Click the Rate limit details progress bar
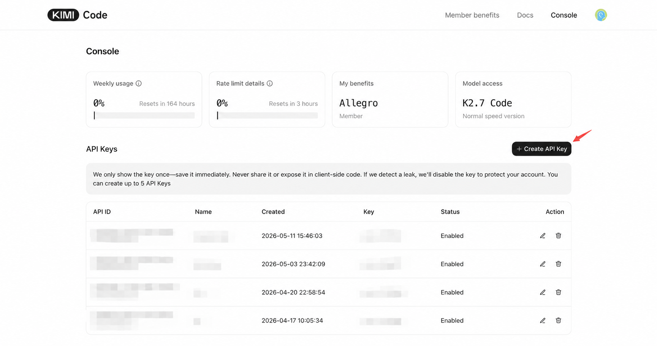The image size is (657, 346). coord(267,115)
